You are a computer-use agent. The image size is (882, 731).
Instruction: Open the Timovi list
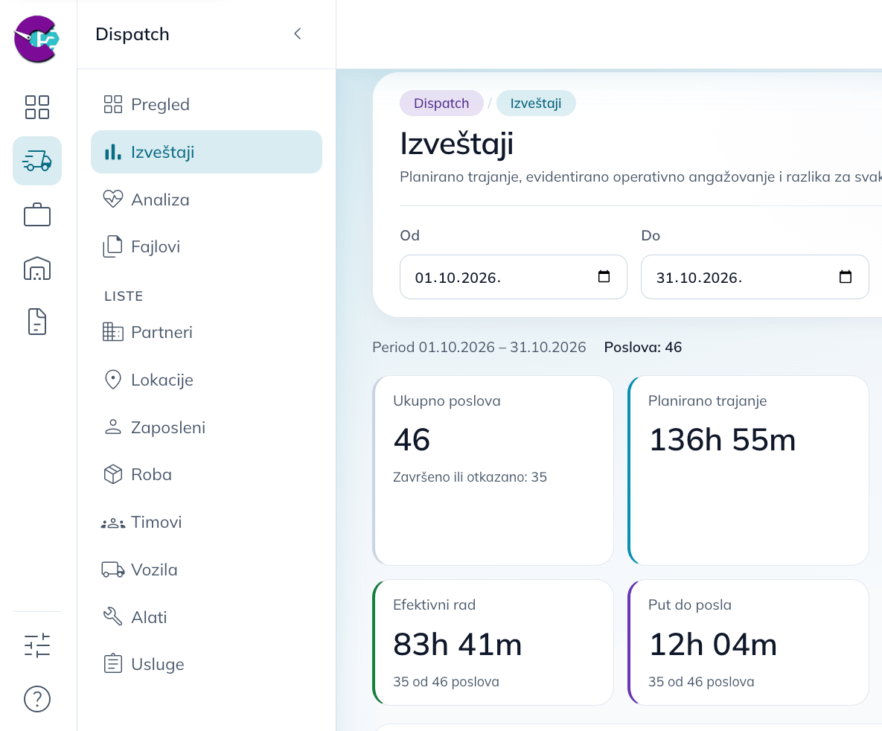pos(206,523)
